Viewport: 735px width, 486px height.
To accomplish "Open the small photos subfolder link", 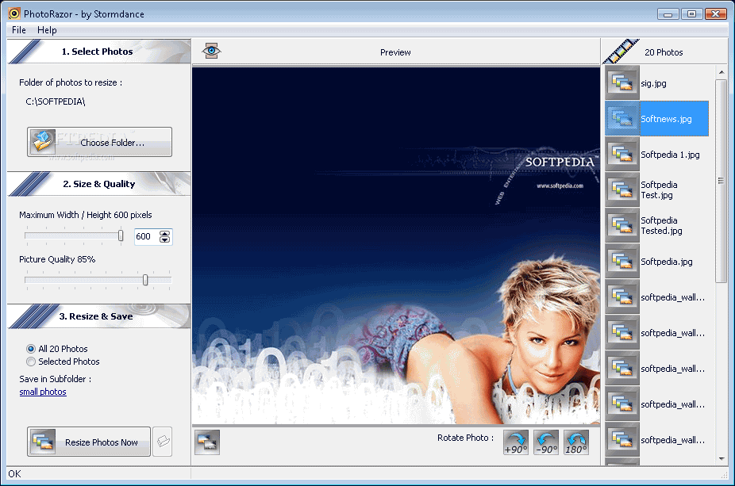I will (x=43, y=392).
